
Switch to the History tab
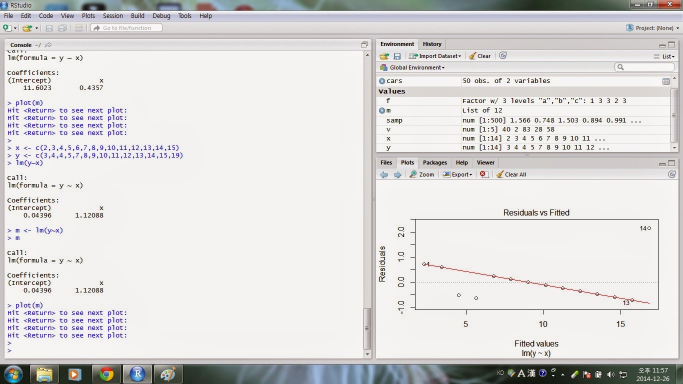pyautogui.click(x=431, y=44)
